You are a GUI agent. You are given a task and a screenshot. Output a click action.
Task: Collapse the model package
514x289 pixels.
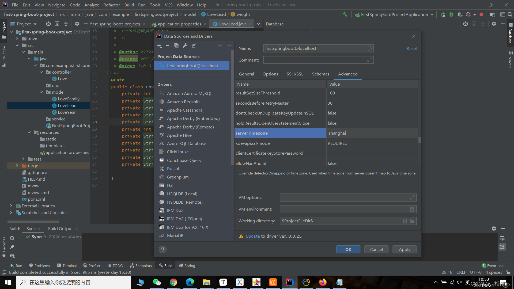click(41, 92)
